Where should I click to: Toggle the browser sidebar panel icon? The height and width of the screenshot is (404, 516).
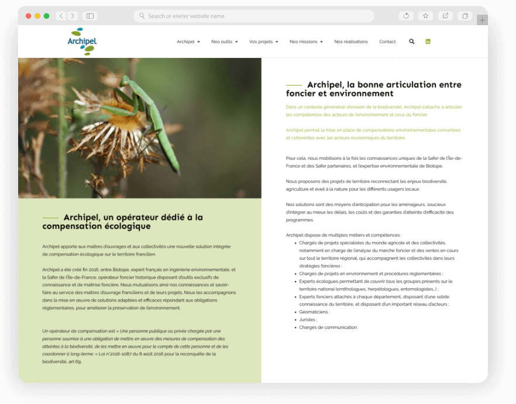click(x=90, y=16)
